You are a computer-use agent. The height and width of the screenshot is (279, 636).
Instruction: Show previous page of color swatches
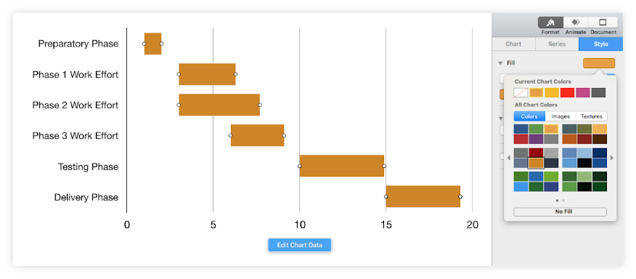click(x=509, y=158)
